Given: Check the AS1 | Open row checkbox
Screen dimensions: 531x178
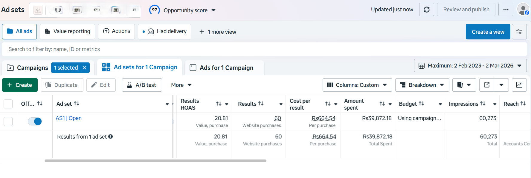Looking at the screenshot, I should (8, 121).
